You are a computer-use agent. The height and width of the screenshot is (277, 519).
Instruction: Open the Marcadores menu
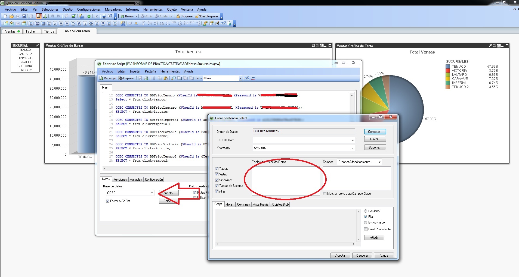point(113,10)
